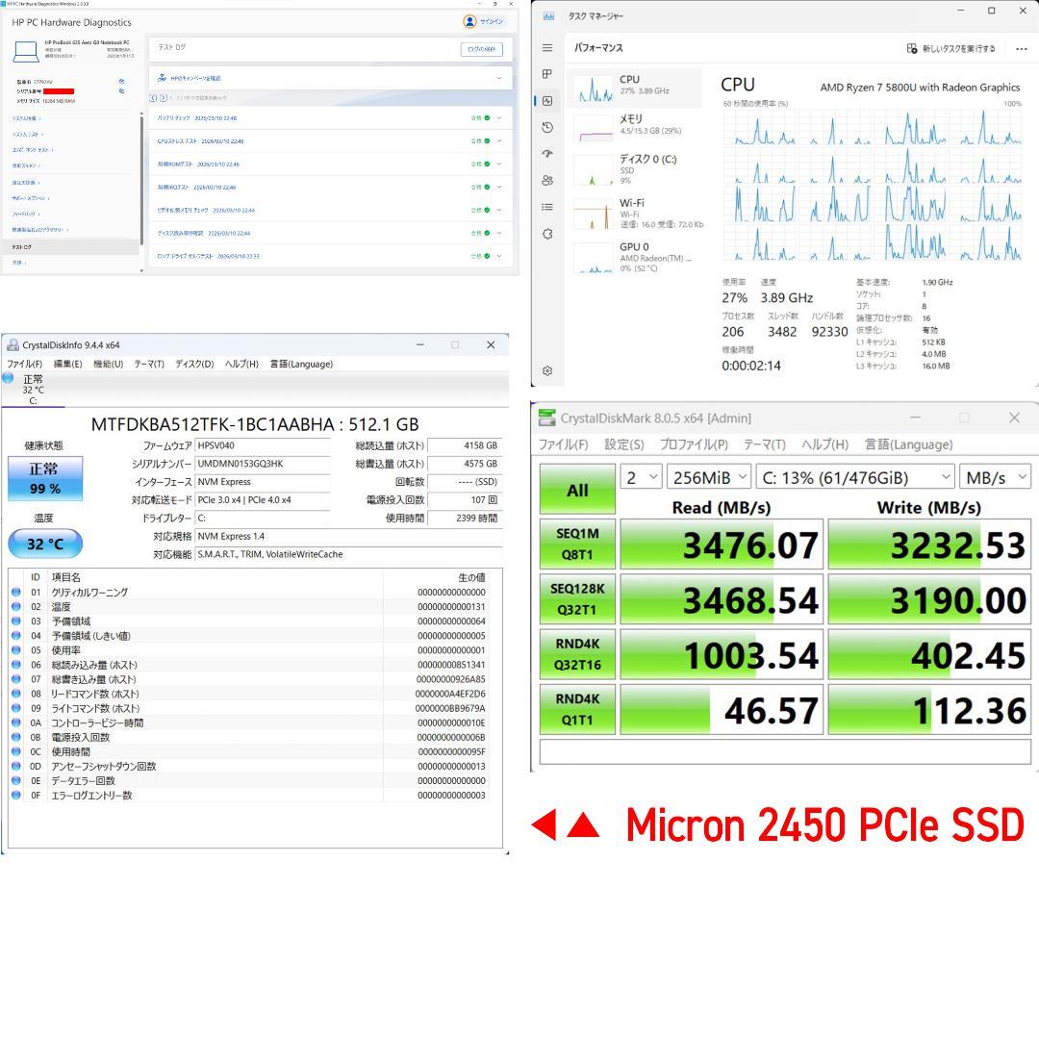The image size is (1039, 1039).
Task: Open Processes page icon in Task Manager
Action: pos(547,74)
